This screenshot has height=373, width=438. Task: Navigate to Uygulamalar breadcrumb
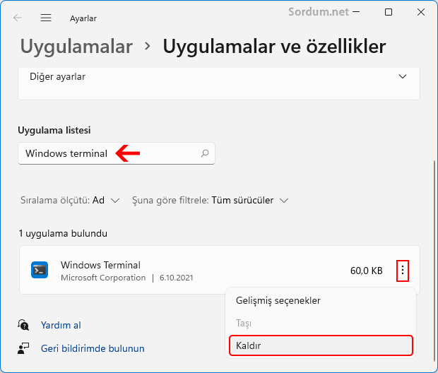(76, 47)
